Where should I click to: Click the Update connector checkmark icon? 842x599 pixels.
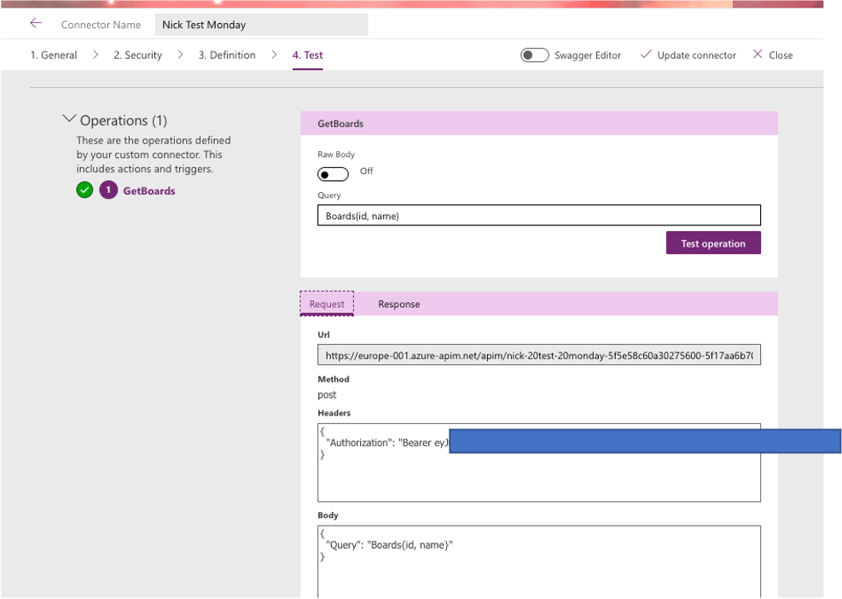coord(646,55)
